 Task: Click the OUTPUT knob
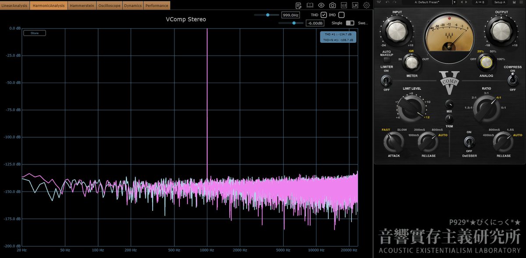[x=501, y=31]
